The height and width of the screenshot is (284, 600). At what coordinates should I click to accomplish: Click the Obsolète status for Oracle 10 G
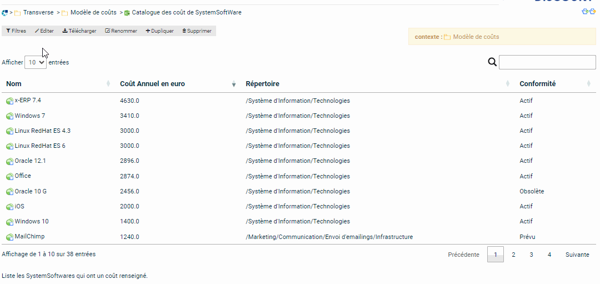pyautogui.click(x=532, y=191)
